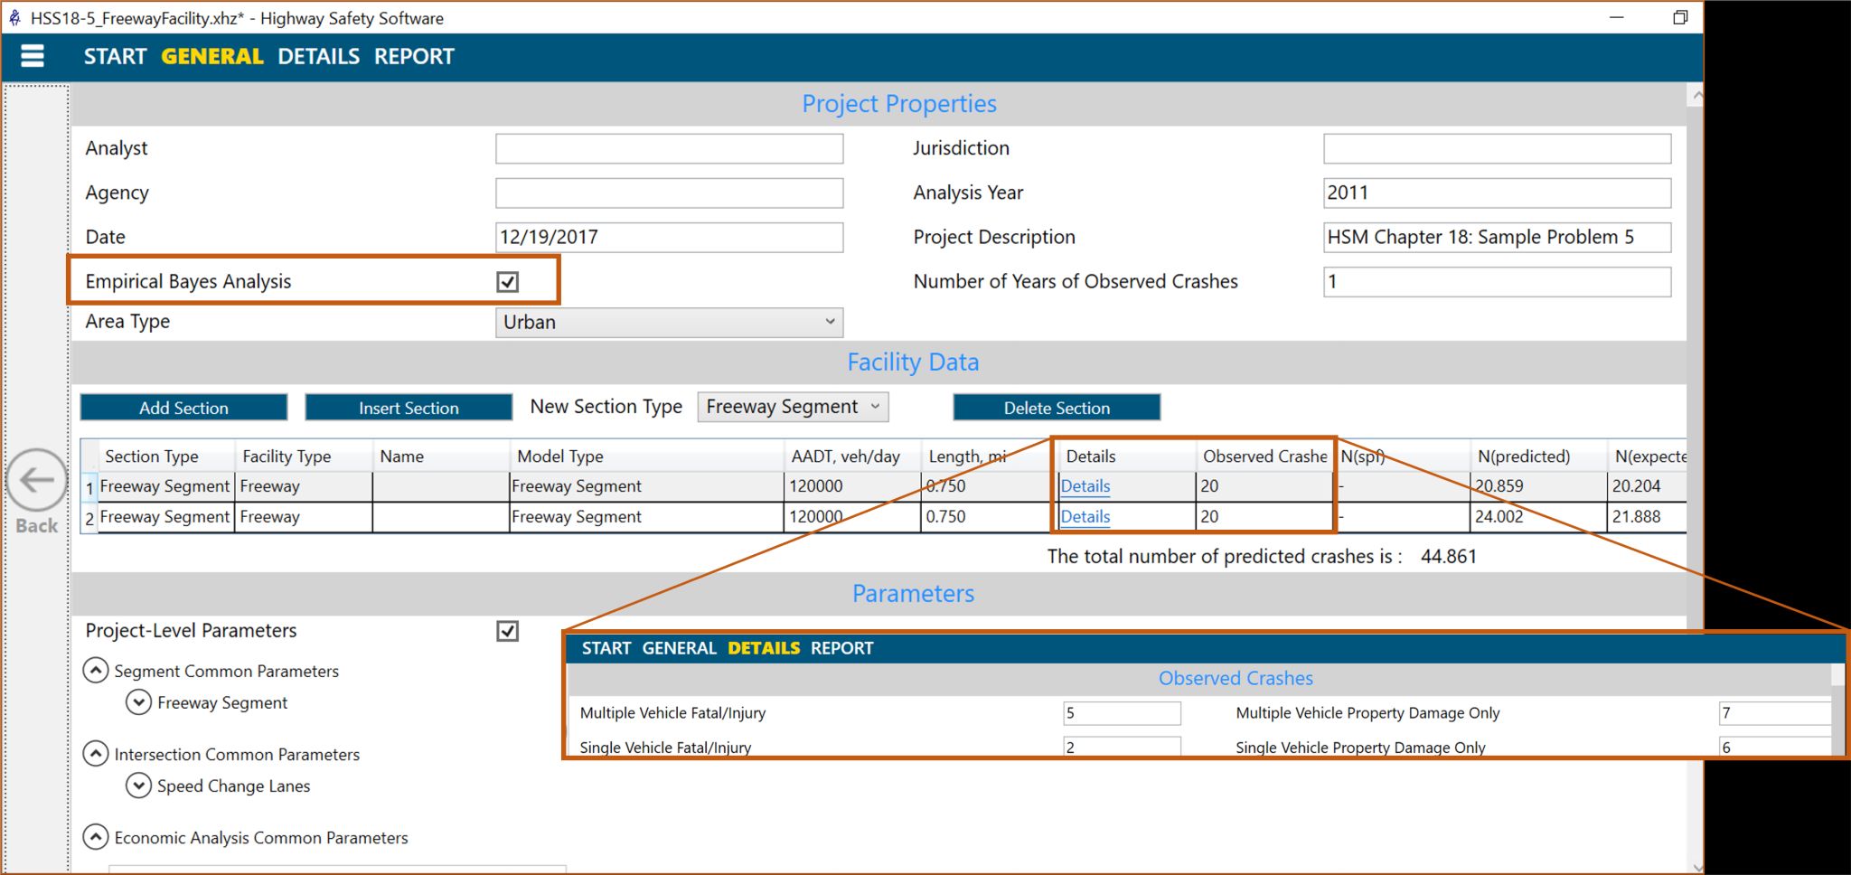Uncheck the Empirical Bayes Analysis checkbox

pos(507,282)
